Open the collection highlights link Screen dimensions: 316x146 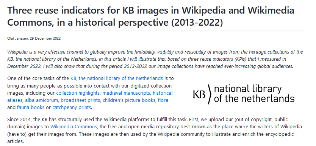78,93
